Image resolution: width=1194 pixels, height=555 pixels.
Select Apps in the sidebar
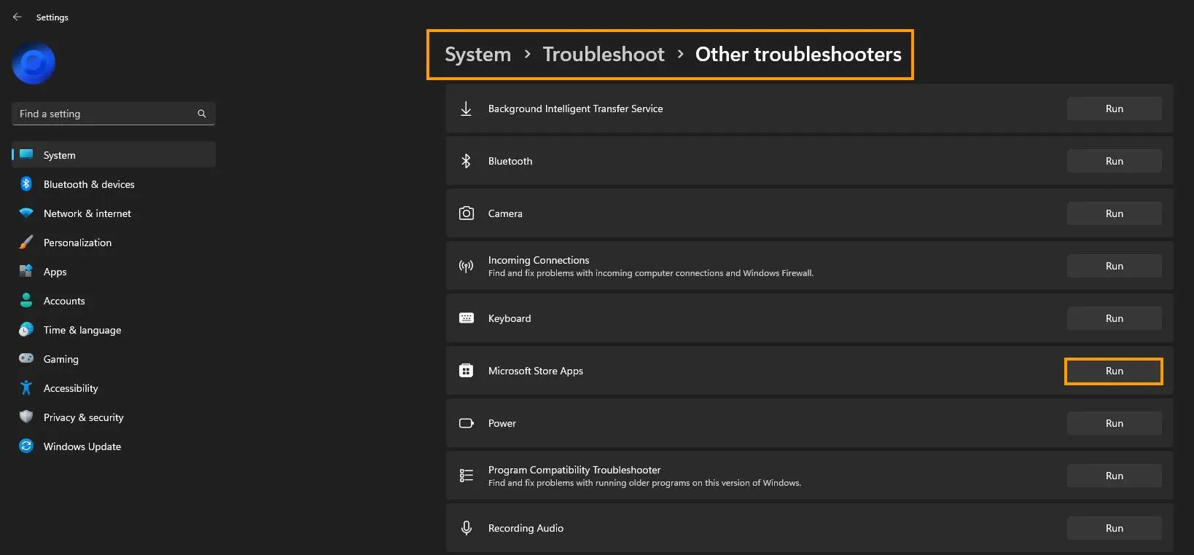click(114, 271)
